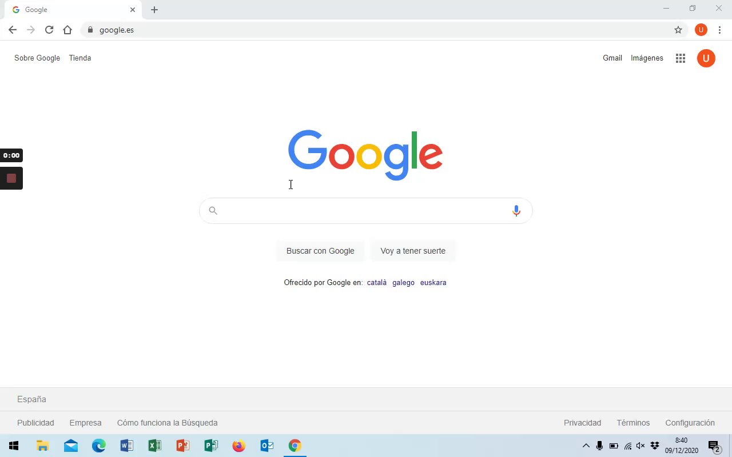
Task: Switch language to català
Action: click(x=377, y=282)
